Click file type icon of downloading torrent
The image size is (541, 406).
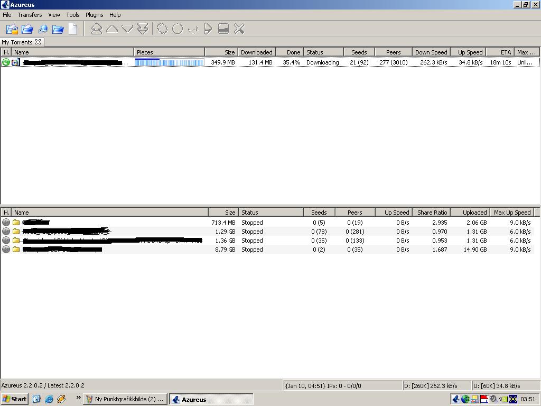coord(15,62)
